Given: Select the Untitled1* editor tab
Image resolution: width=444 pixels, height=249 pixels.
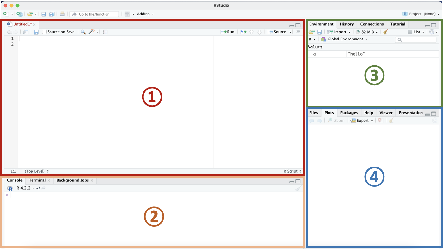Looking at the screenshot, I should click(x=23, y=24).
